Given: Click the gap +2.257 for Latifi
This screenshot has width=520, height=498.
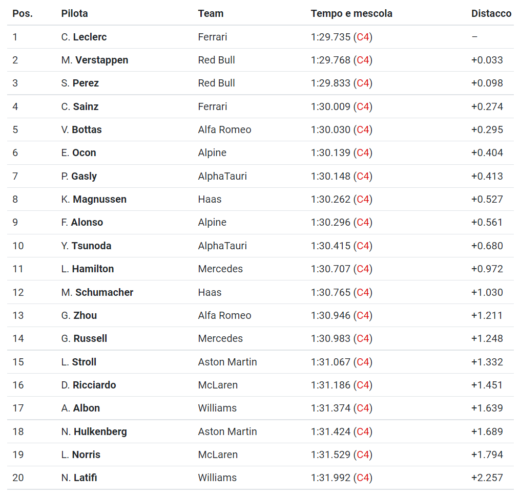Looking at the screenshot, I should click(x=487, y=478).
